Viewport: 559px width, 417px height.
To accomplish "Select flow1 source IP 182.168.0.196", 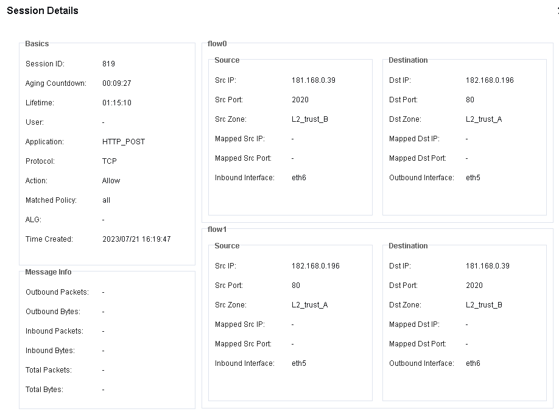I will [315, 266].
